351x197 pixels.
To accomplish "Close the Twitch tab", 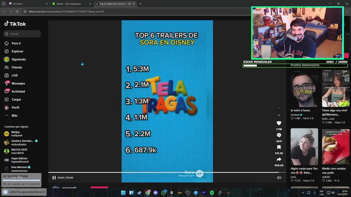I will [x=47, y=4].
